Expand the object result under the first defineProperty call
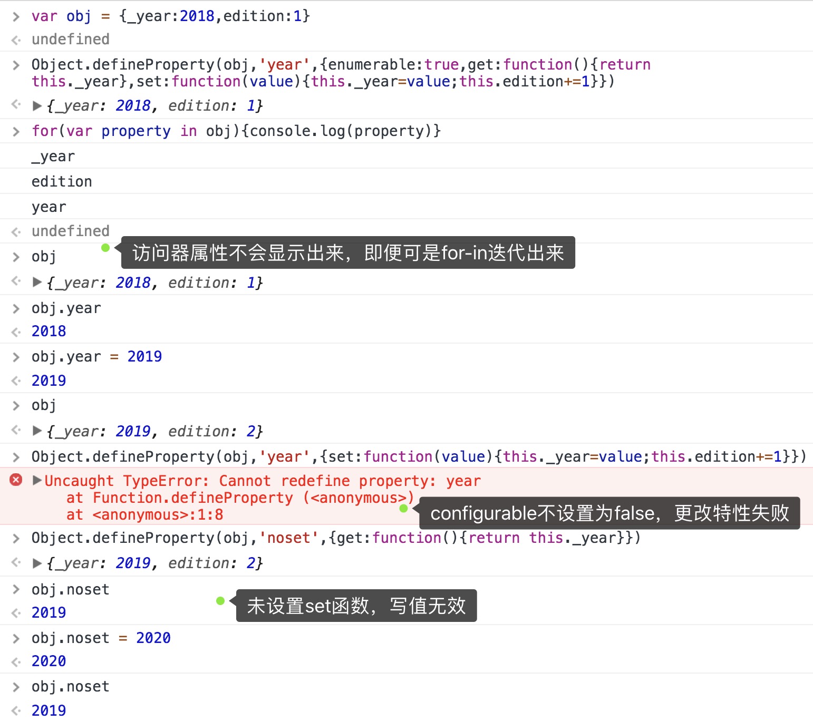Screen dimensions: 813x721 tap(37, 106)
